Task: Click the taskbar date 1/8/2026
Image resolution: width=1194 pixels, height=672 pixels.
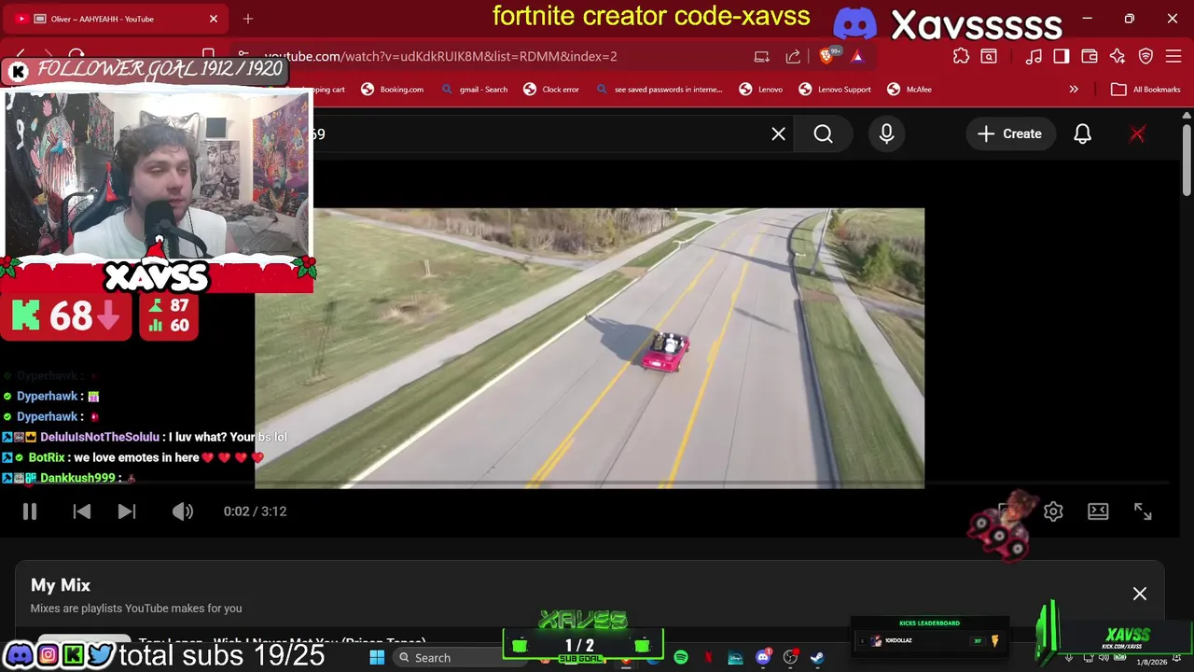Action: [x=1152, y=662]
